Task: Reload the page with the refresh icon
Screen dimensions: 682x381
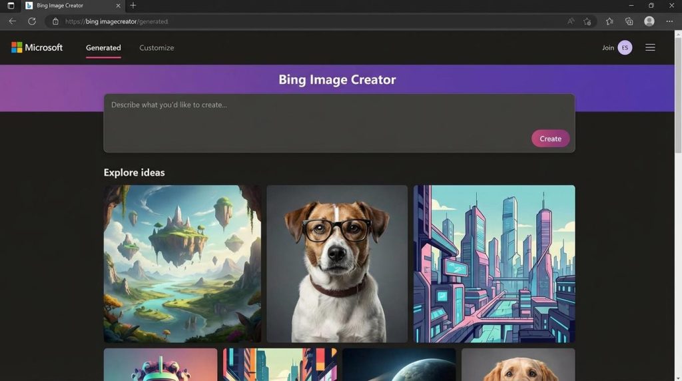Action: (31, 21)
